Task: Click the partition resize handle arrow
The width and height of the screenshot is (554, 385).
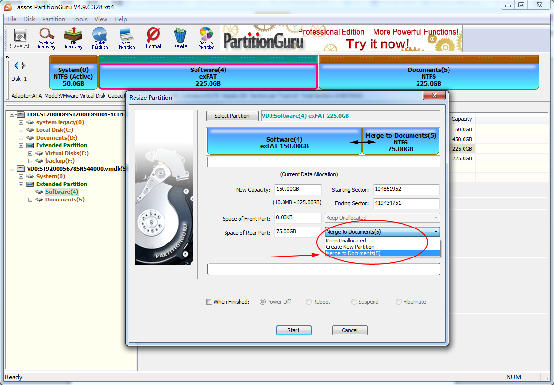Action: tap(362, 142)
